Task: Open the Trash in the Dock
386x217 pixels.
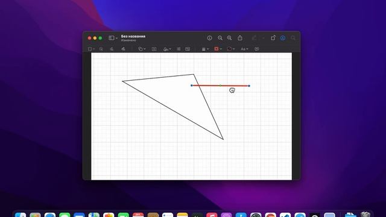Action: 365,214
